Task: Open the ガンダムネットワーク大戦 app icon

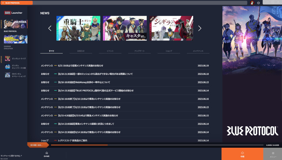Action: 7,67
